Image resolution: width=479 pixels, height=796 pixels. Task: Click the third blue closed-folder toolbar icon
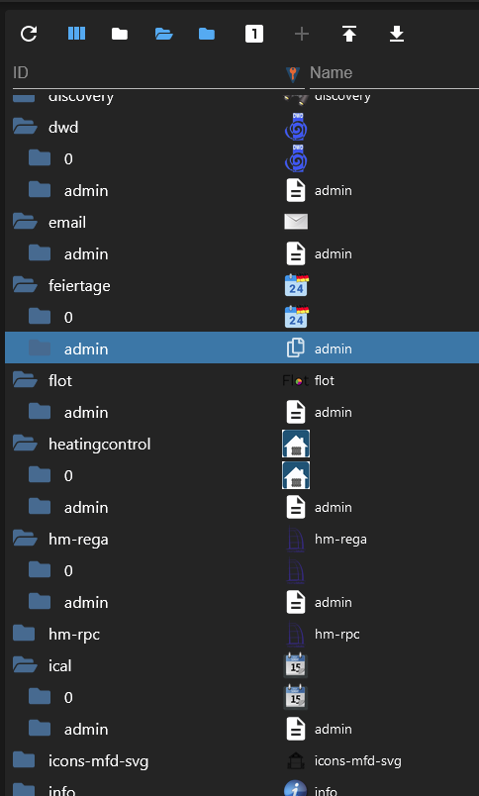pyautogui.click(x=207, y=34)
